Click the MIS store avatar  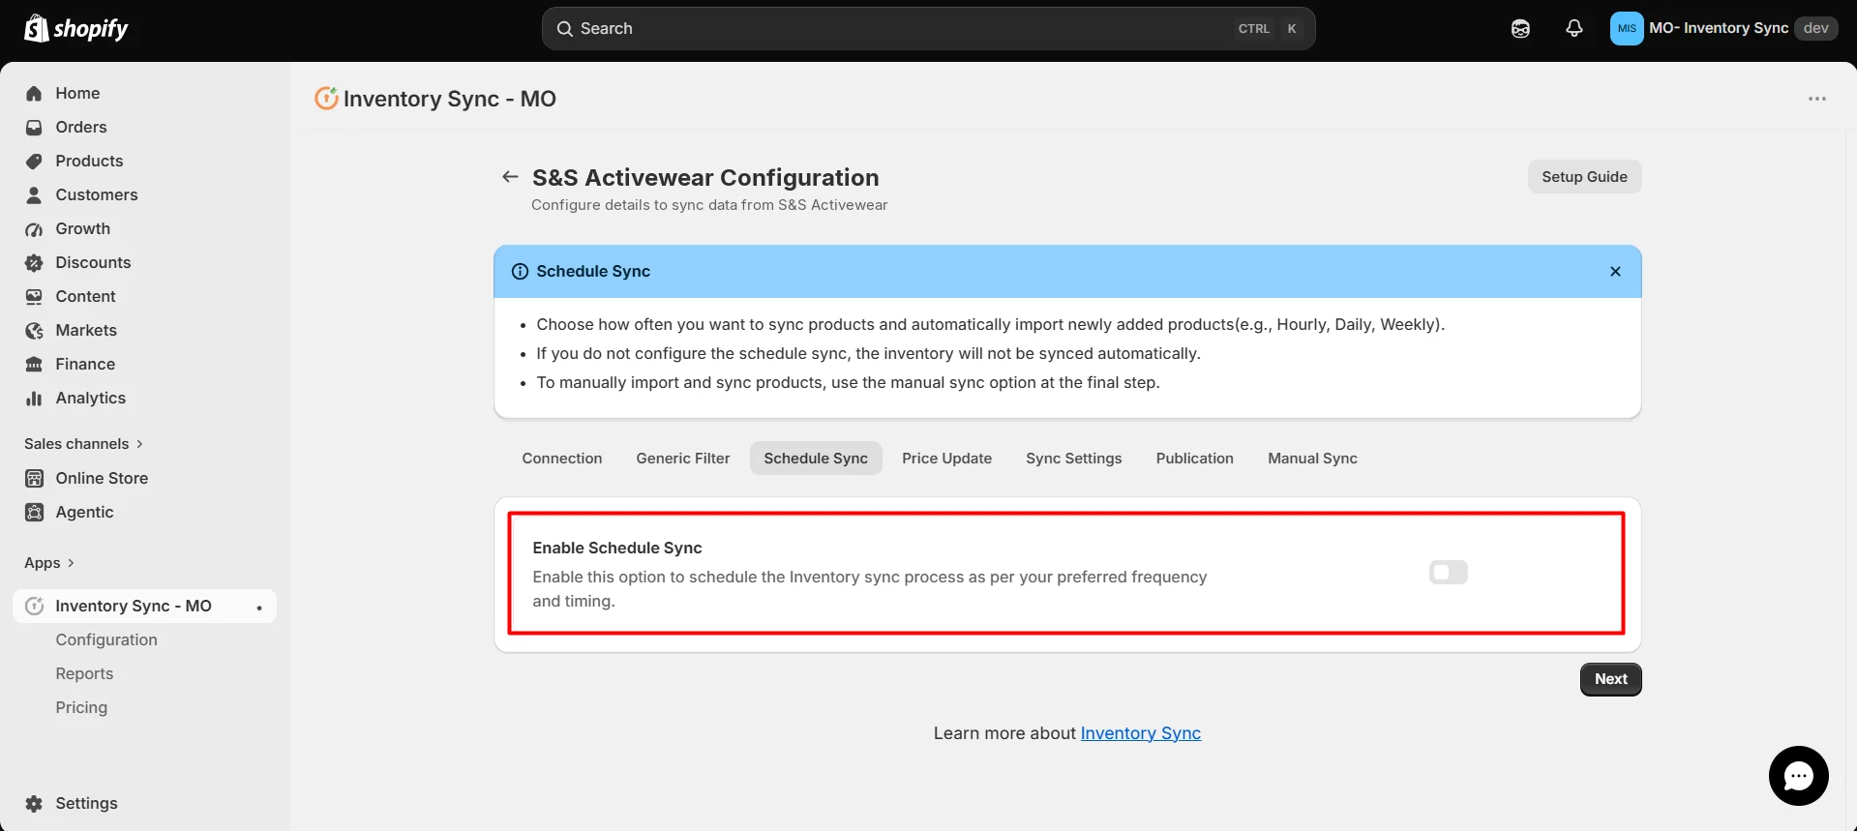point(1627,29)
